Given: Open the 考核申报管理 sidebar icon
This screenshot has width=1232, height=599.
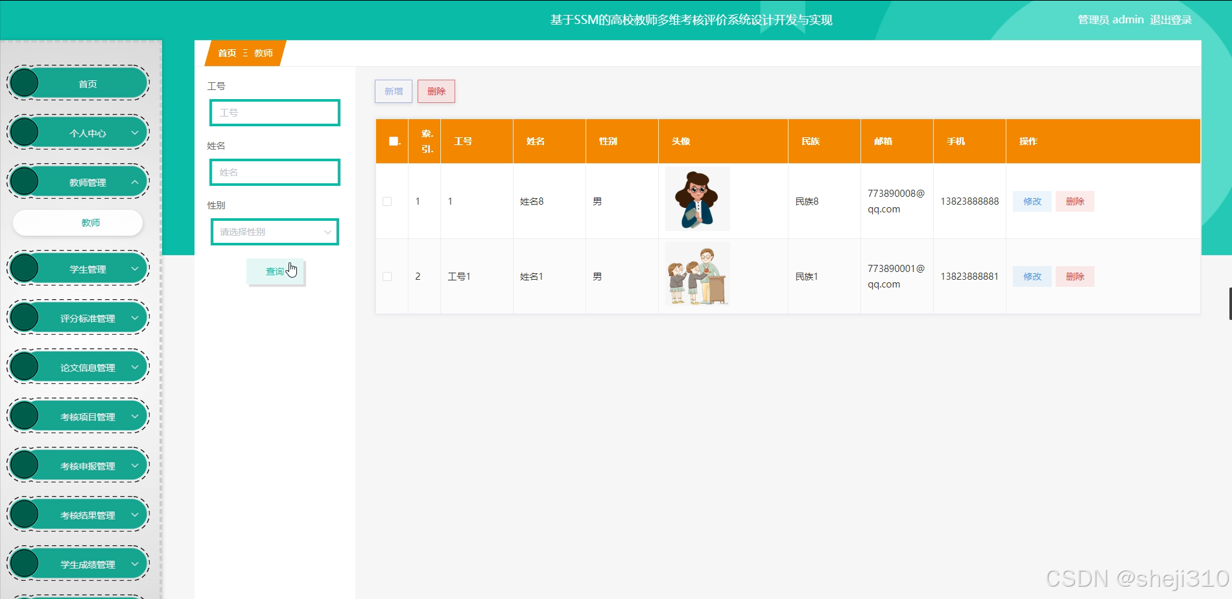Looking at the screenshot, I should [24, 464].
